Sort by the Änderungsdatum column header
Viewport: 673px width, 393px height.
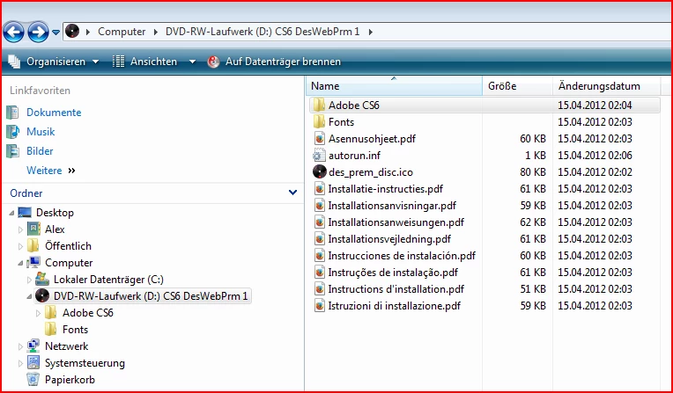[606, 86]
